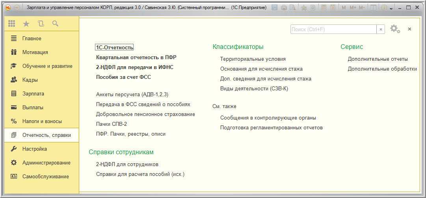This screenshot has height=198, width=426.
Task: Open the 1С-Отчетность link
Action: coord(115,48)
